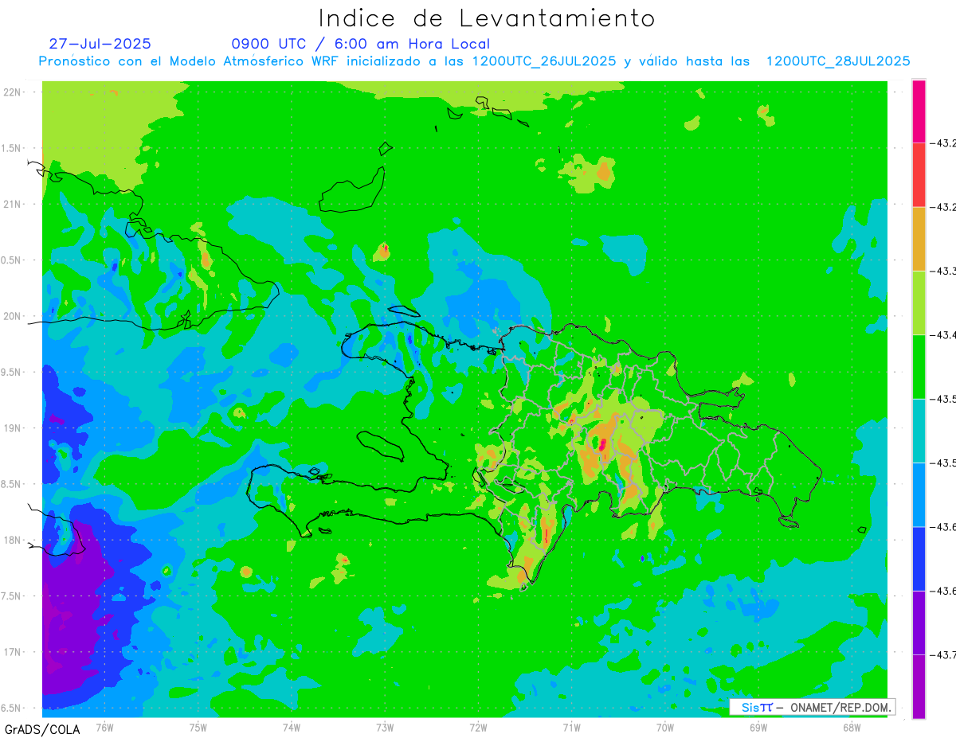Select the bottom violet legend swatch
Image resolution: width=956 pixels, height=738 pixels.
tap(919, 686)
